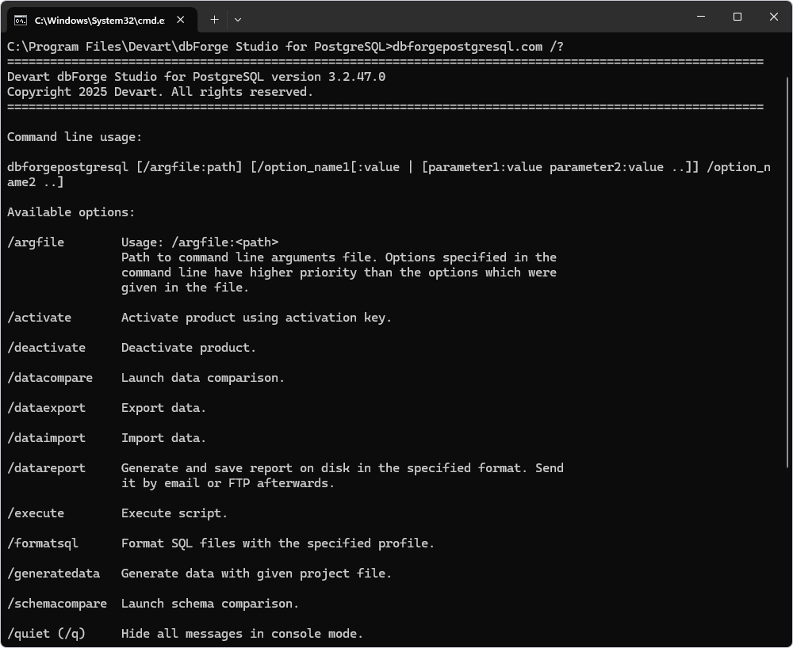Click the command prompt path line

(285, 47)
